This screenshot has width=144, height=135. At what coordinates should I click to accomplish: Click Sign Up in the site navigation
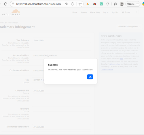coord(115,12)
